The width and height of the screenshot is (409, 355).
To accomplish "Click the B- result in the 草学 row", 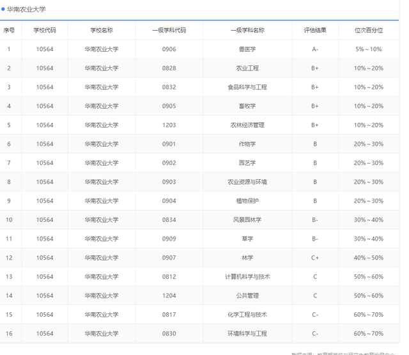I will 315,239.
